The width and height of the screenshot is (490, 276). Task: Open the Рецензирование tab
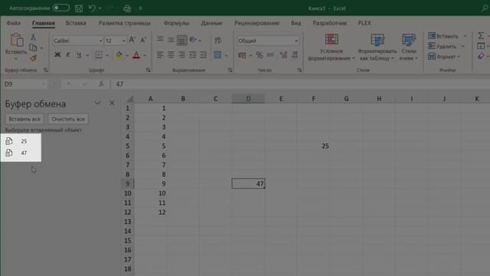coord(256,23)
